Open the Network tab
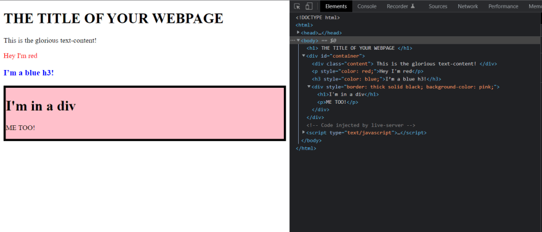This screenshot has height=232, width=542. [467, 6]
